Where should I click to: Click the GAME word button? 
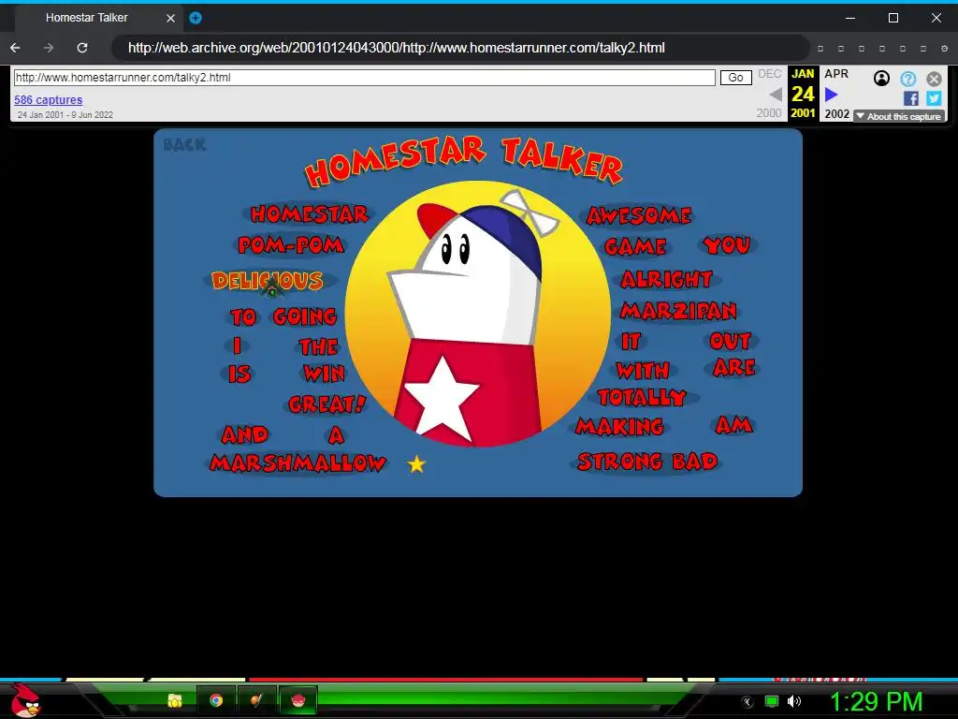[635, 247]
